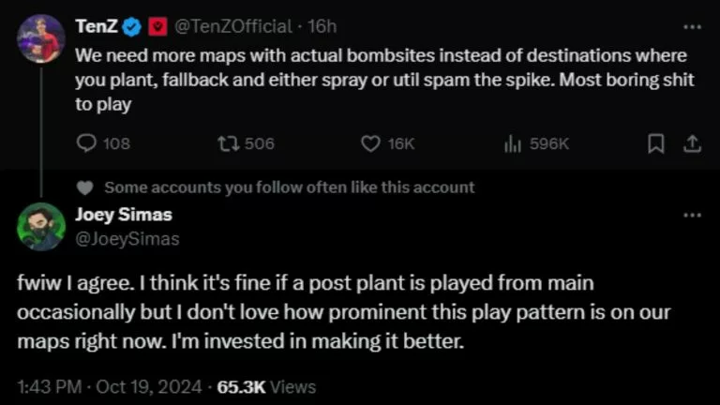This screenshot has height=405, width=720.
Task: Click TenZ's blue verified badge
Action: tap(133, 26)
